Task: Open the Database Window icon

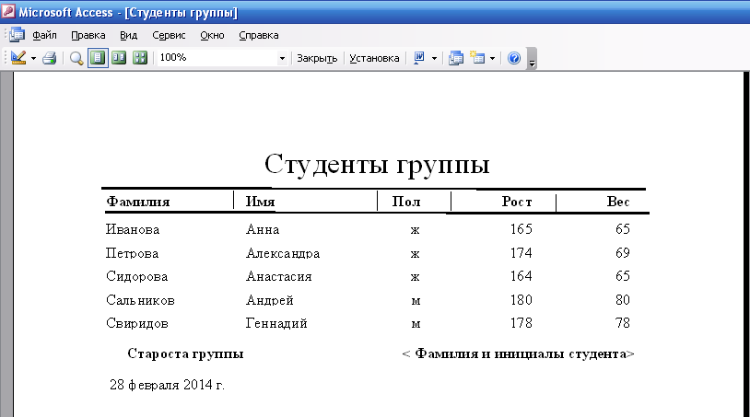Action: (456, 58)
